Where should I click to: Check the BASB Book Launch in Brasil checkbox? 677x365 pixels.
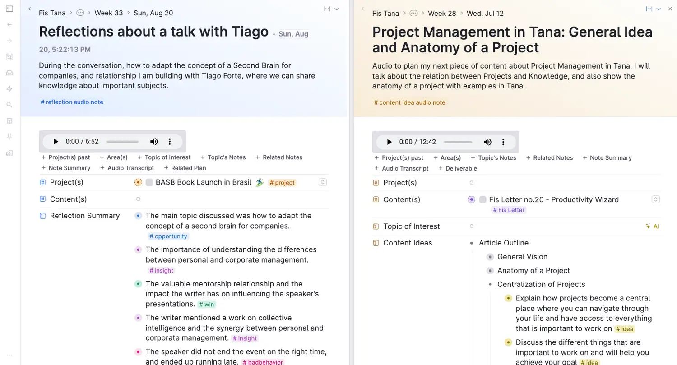click(x=149, y=183)
